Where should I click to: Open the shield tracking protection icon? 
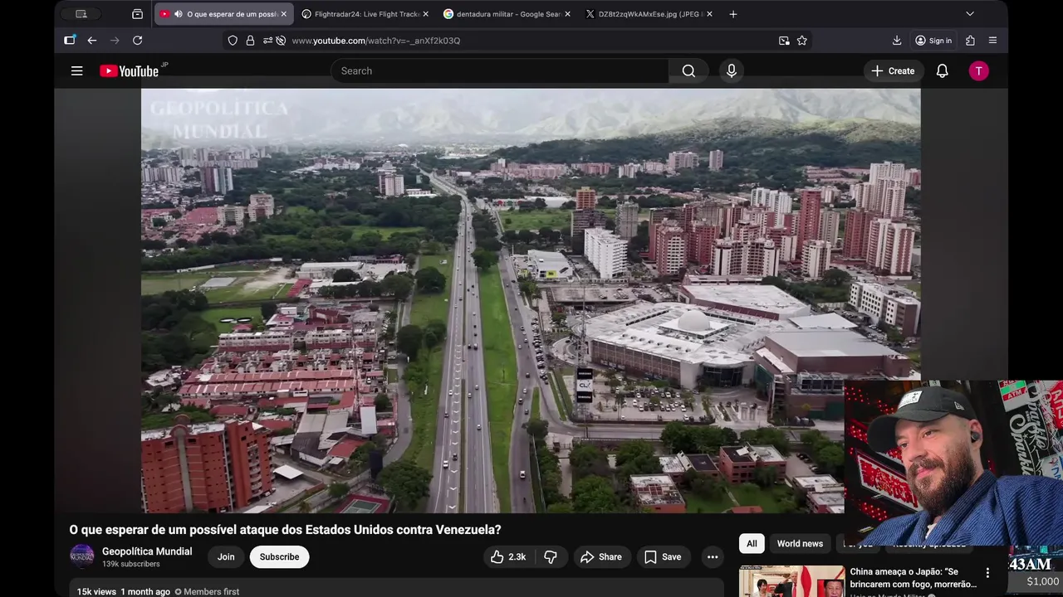233,41
